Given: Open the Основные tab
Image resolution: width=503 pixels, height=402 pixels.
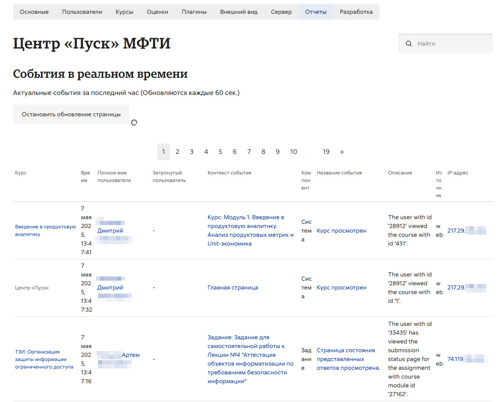Looking at the screenshot, I should [x=34, y=12].
